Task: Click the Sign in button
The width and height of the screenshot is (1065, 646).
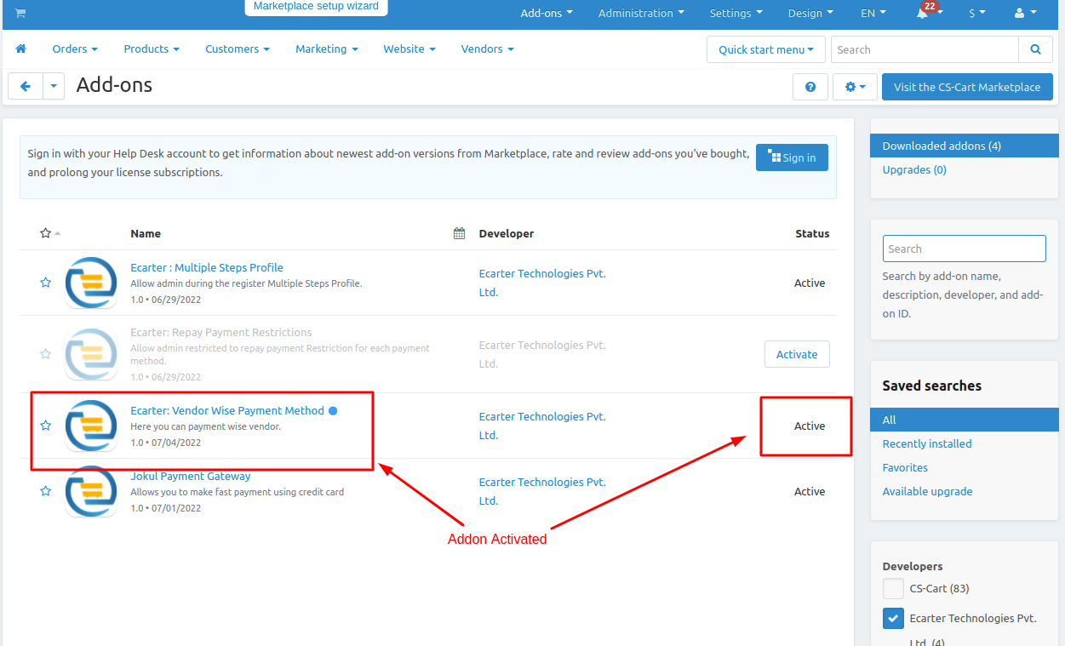Action: [792, 157]
